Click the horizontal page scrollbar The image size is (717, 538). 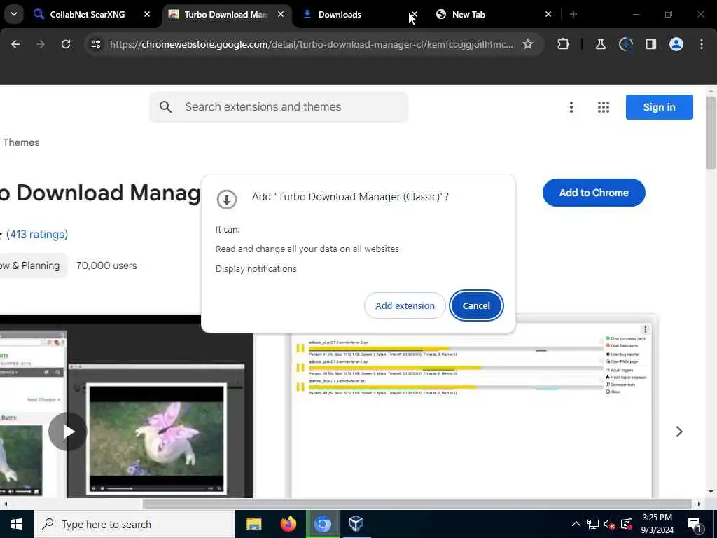(416, 504)
